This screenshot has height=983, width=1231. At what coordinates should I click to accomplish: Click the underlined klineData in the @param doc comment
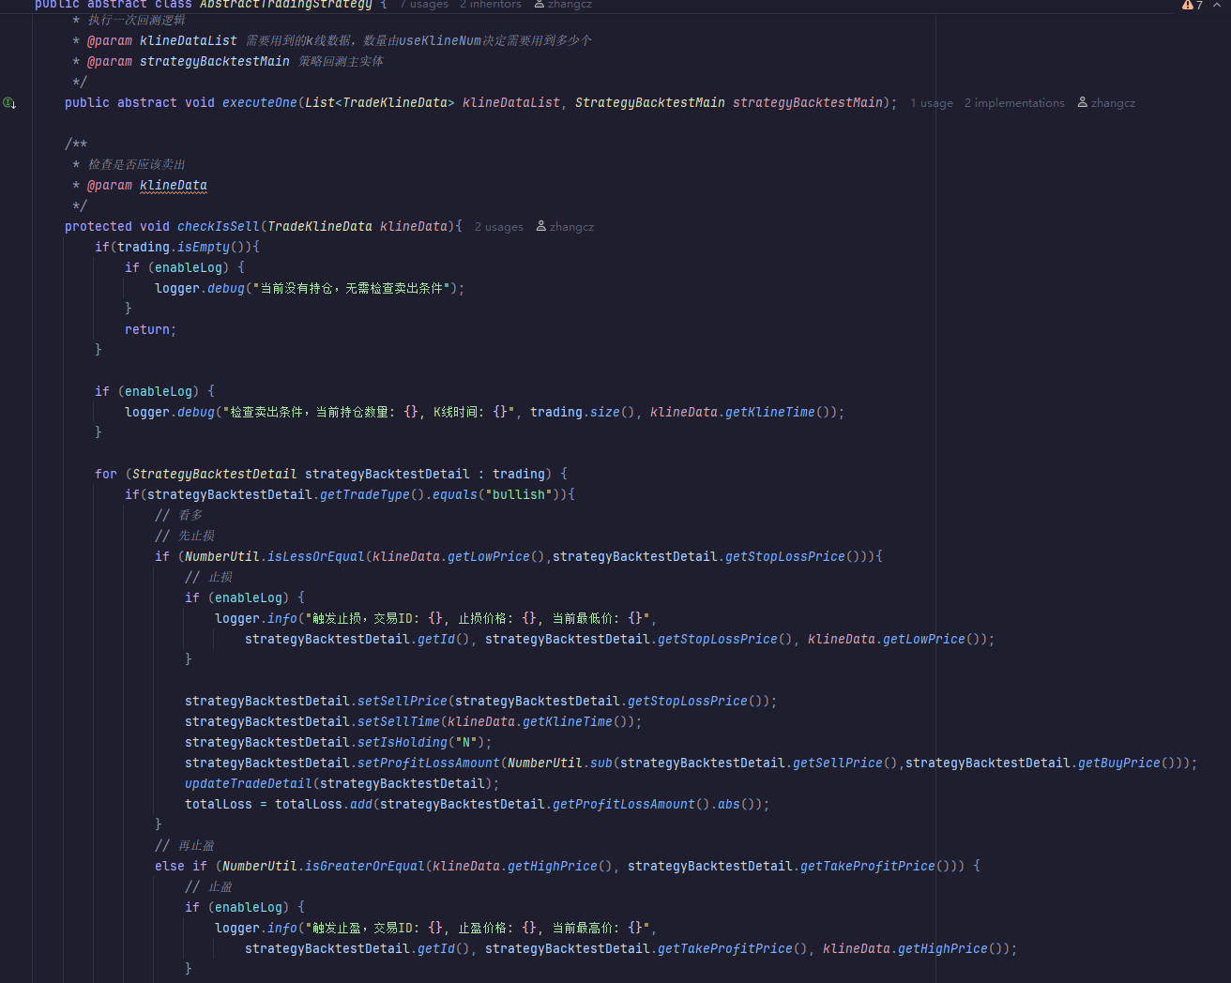(x=174, y=186)
